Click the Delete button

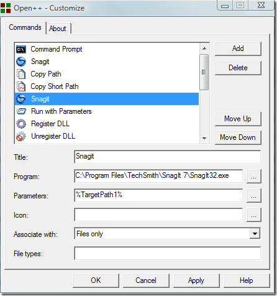pos(238,68)
